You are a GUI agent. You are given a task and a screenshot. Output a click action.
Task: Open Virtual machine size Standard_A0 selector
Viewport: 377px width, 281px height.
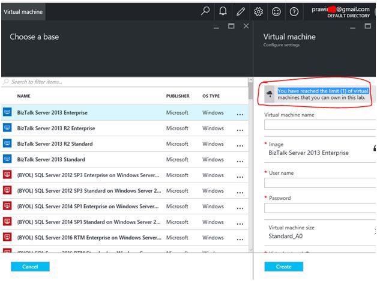point(320,232)
